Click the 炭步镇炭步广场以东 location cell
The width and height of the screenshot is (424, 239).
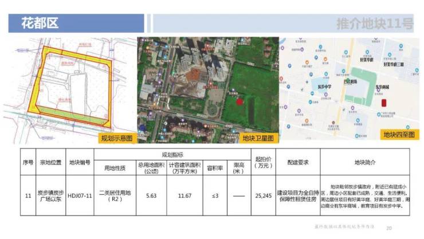50,196
